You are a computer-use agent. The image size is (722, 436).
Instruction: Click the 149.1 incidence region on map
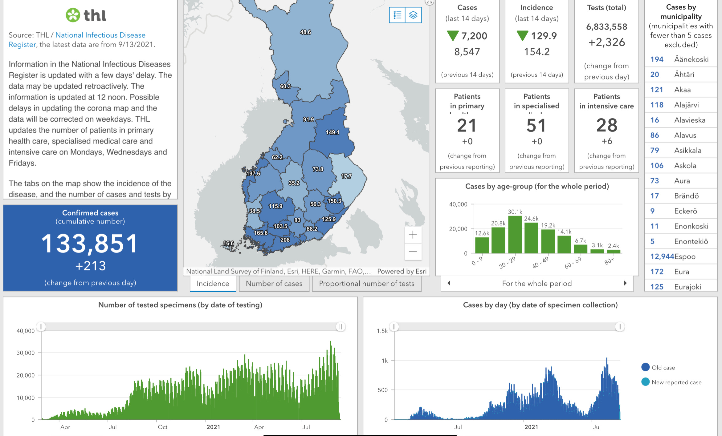pyautogui.click(x=332, y=132)
